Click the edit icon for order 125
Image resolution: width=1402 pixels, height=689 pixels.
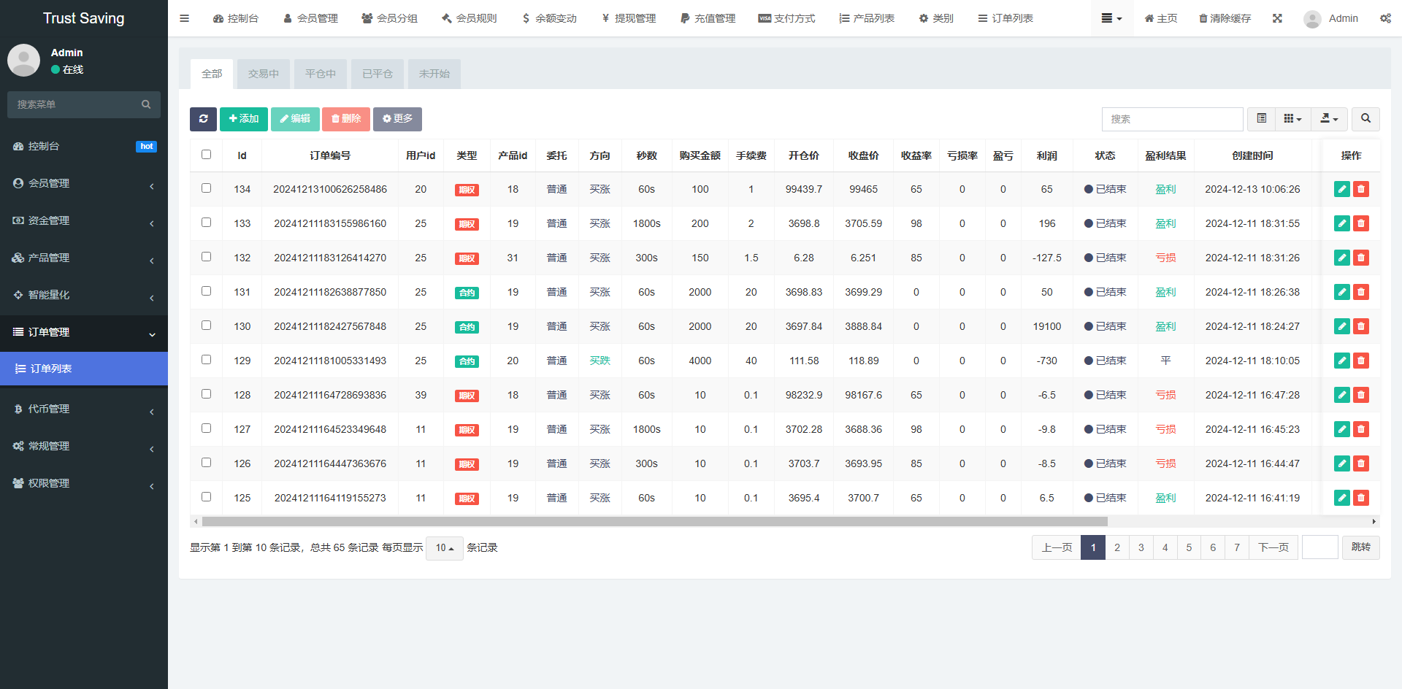click(1342, 498)
